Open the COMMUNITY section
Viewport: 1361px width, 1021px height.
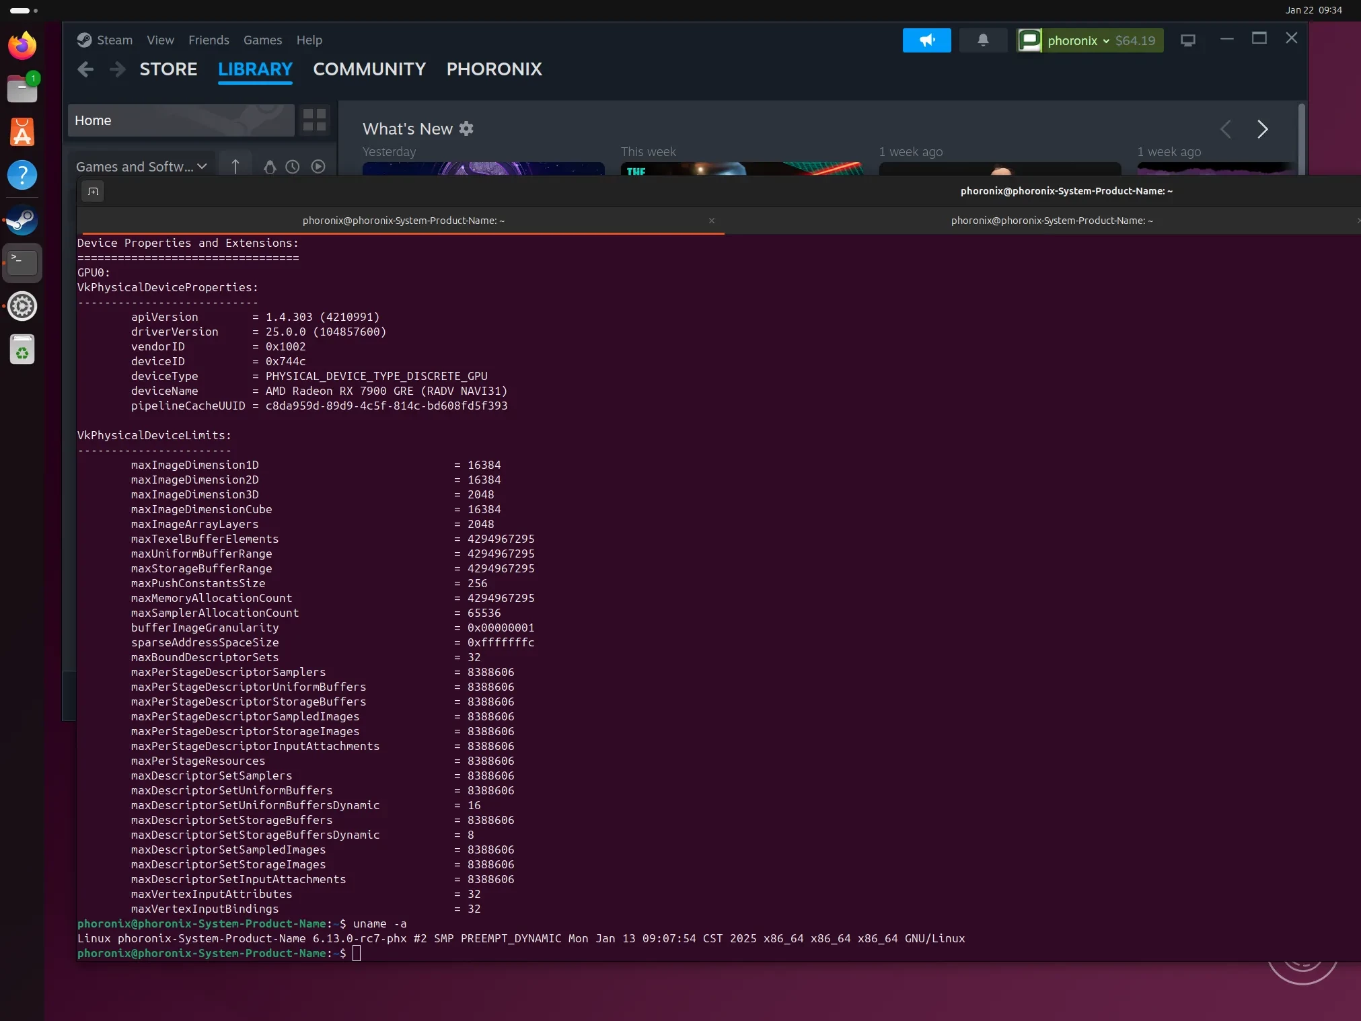369,69
